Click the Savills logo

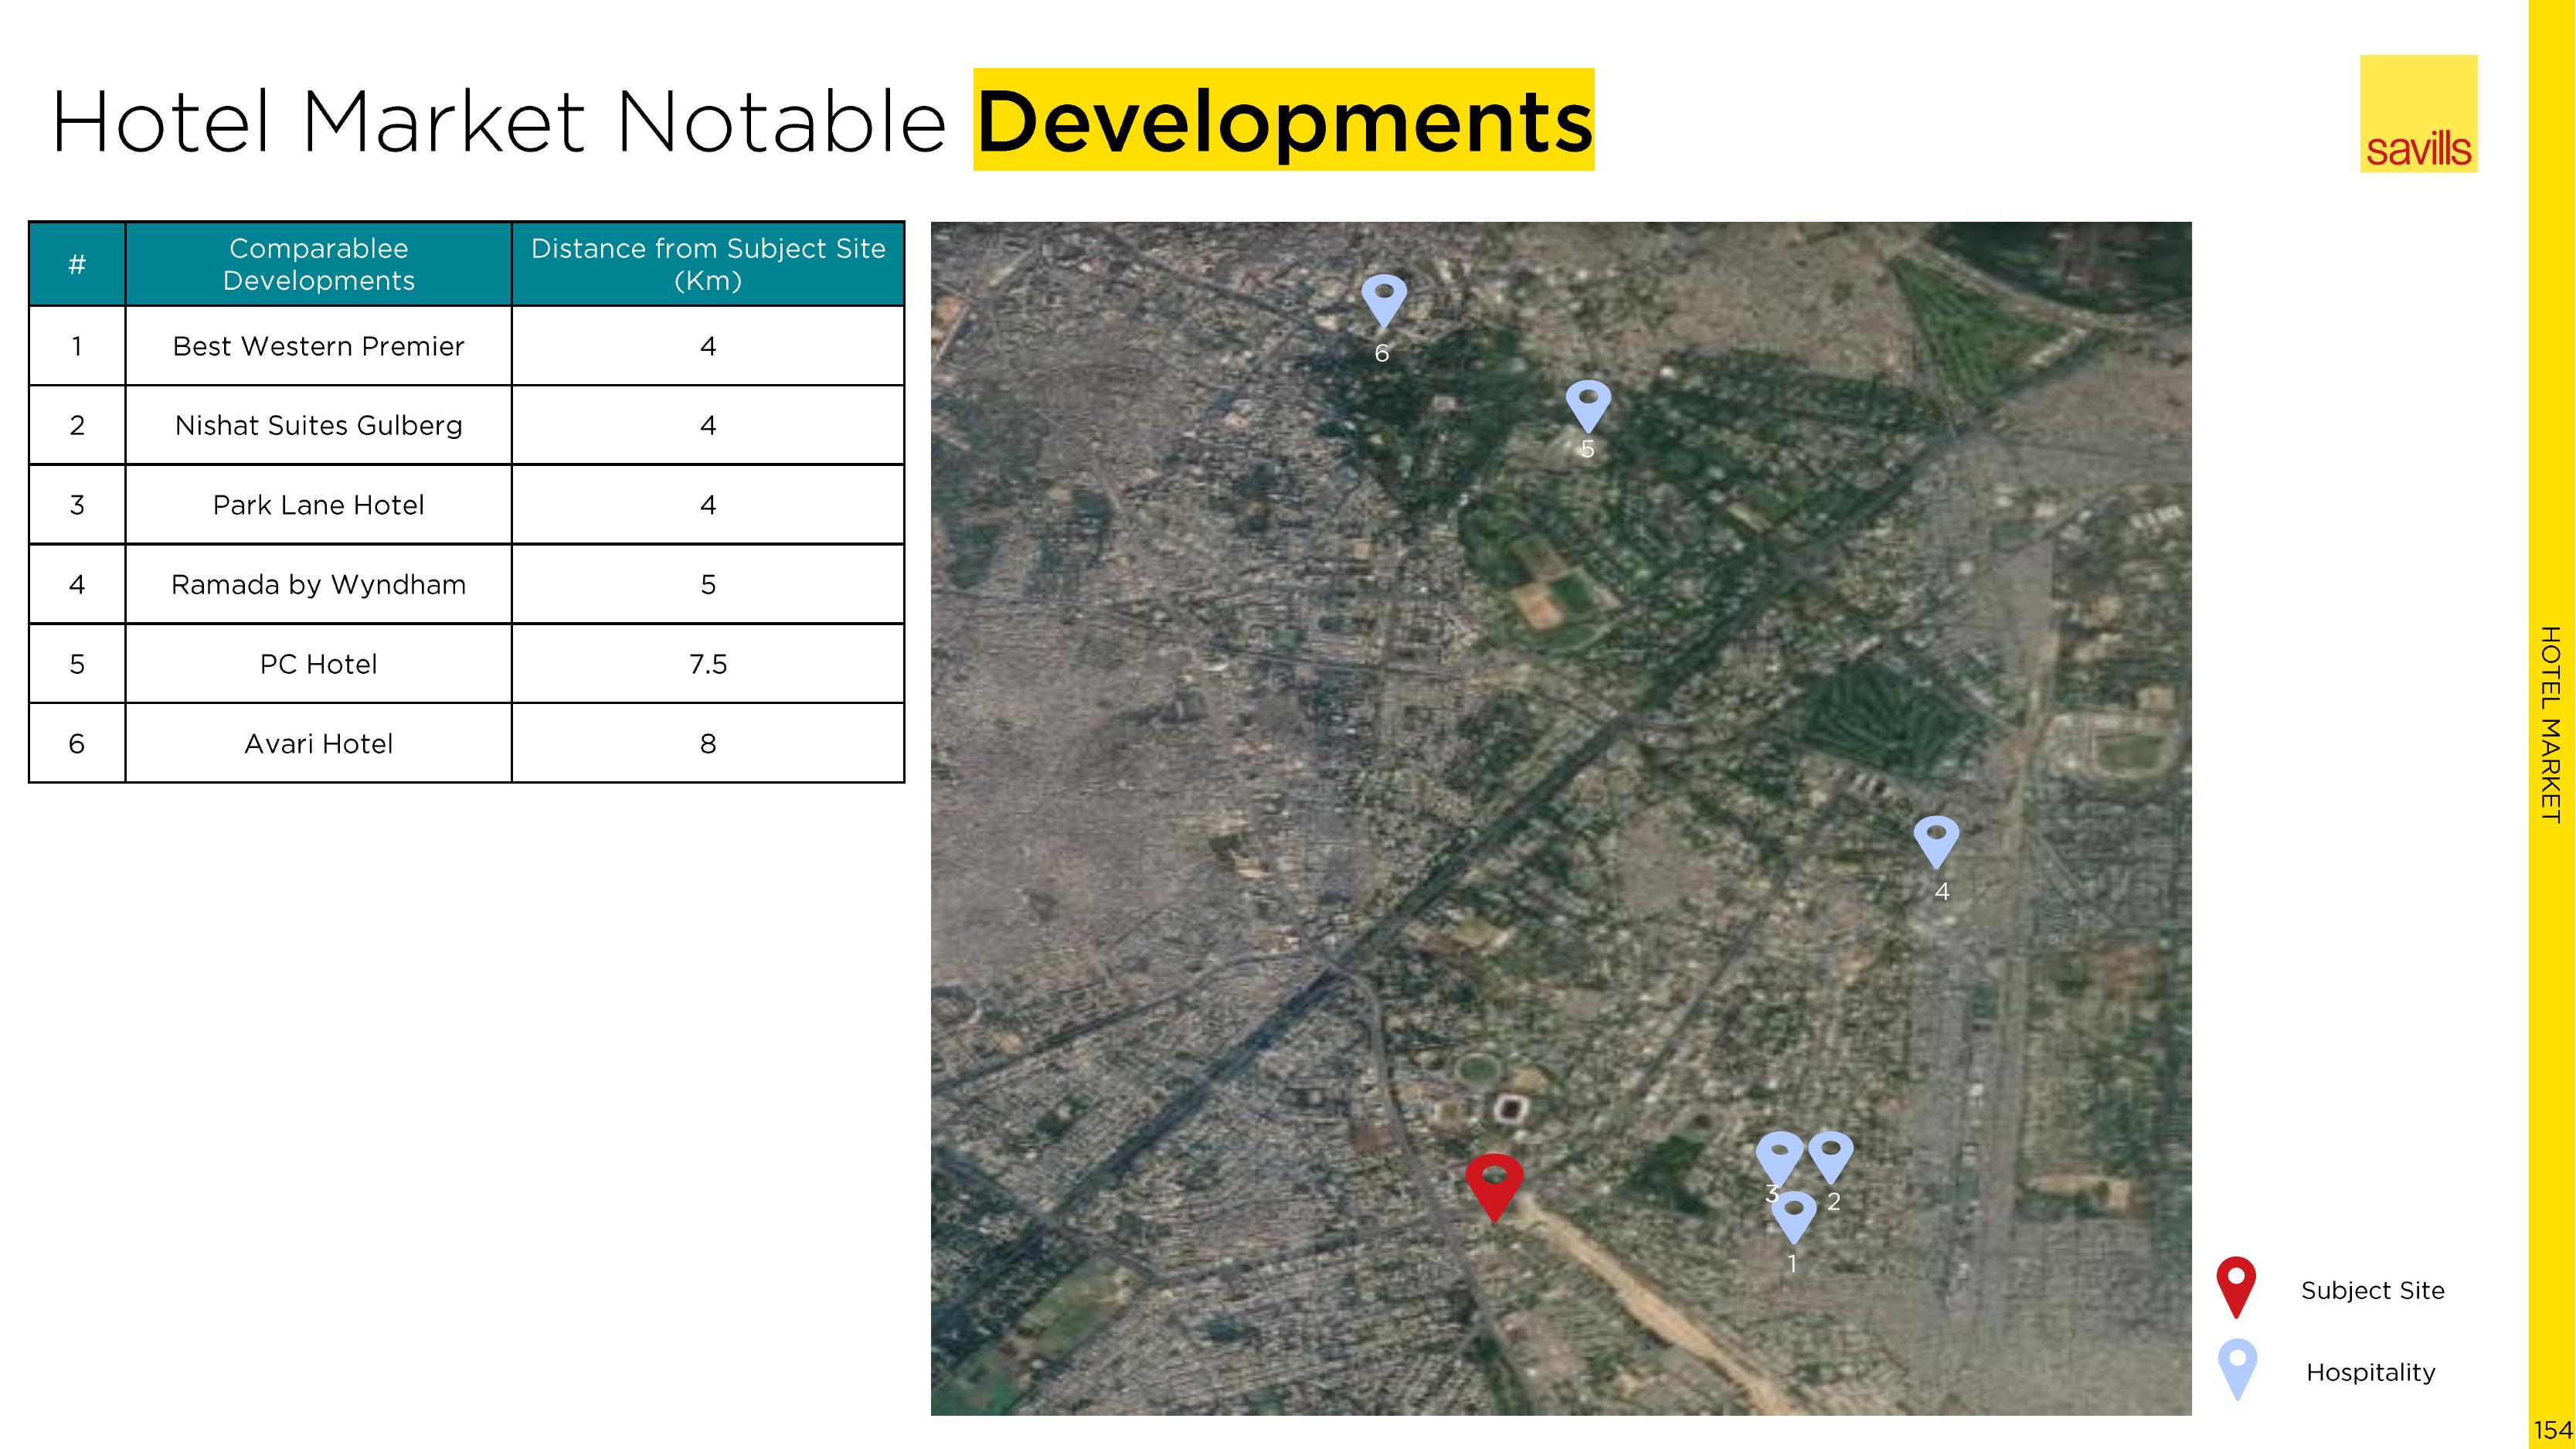pos(2418,114)
